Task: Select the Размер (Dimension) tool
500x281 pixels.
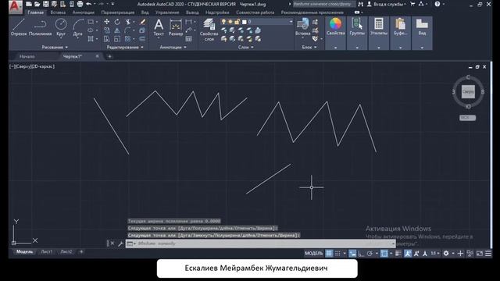Action: click(x=175, y=27)
